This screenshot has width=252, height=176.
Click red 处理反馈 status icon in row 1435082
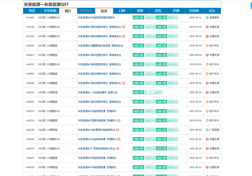click(x=207, y=139)
